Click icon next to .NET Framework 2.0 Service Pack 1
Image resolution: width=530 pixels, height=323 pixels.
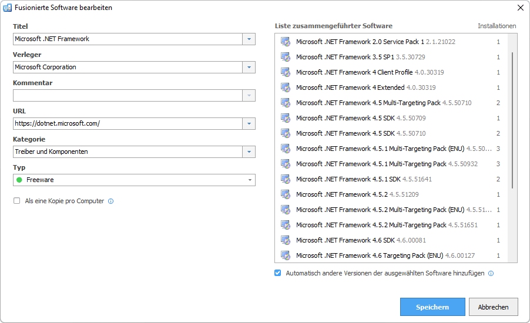286,42
